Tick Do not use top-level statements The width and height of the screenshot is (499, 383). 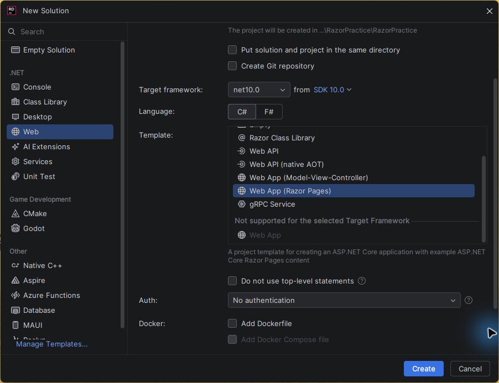[x=232, y=281]
